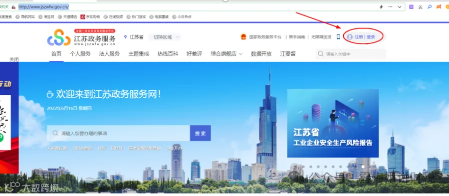Open the 法人服务 menu tab
Image resolution: width=449 pixels, height=196 pixels.
pos(109,54)
